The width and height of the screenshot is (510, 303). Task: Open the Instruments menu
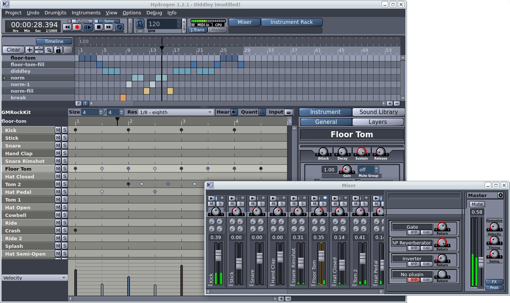point(86,13)
